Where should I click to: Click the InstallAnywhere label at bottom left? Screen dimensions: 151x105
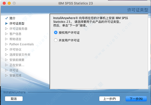15,92
